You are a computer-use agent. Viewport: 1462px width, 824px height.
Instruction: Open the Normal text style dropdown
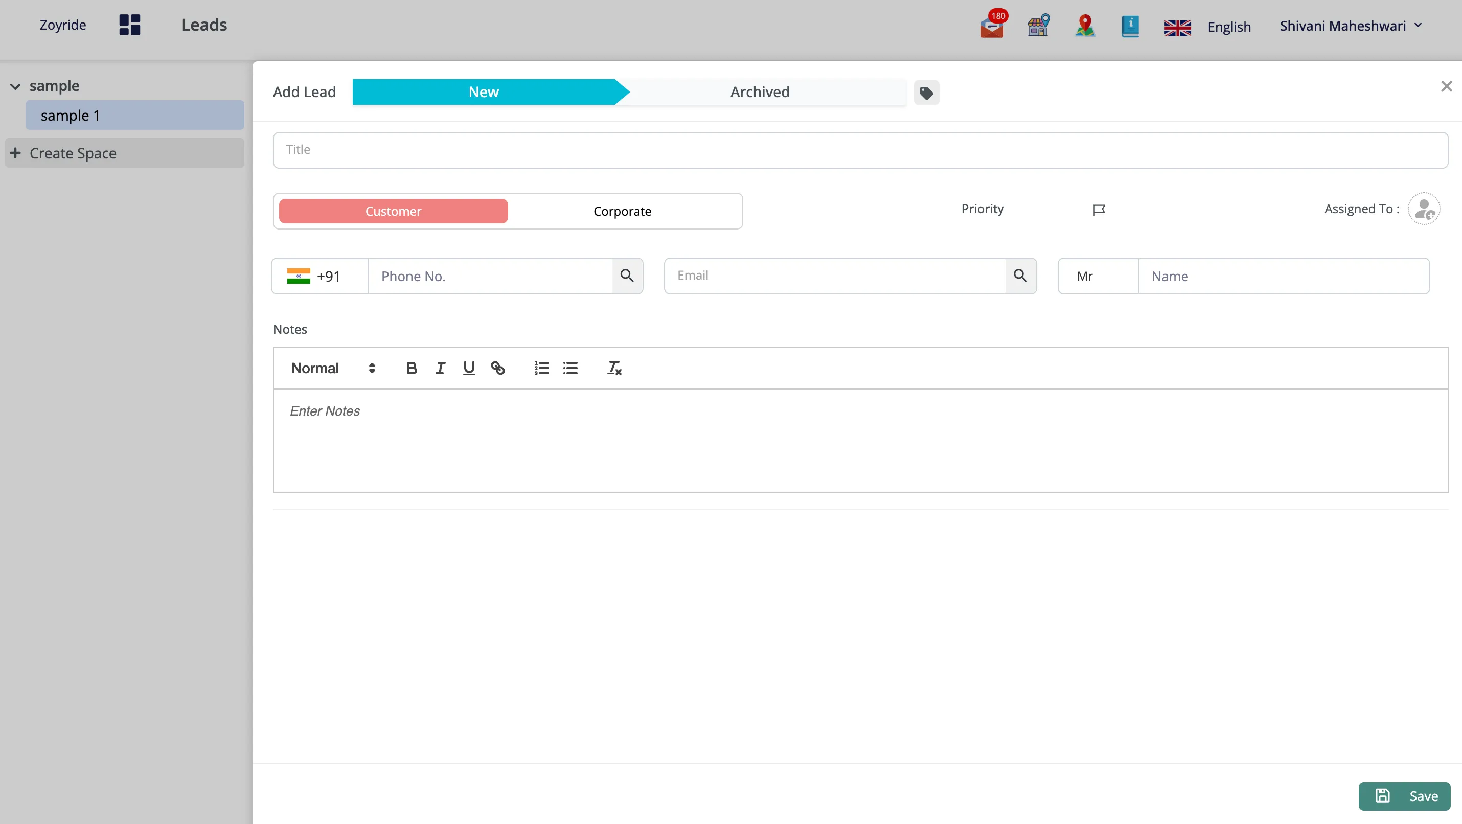tap(333, 369)
